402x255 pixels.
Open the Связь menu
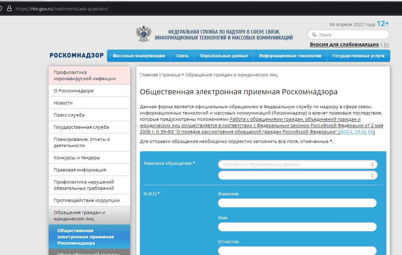click(182, 56)
